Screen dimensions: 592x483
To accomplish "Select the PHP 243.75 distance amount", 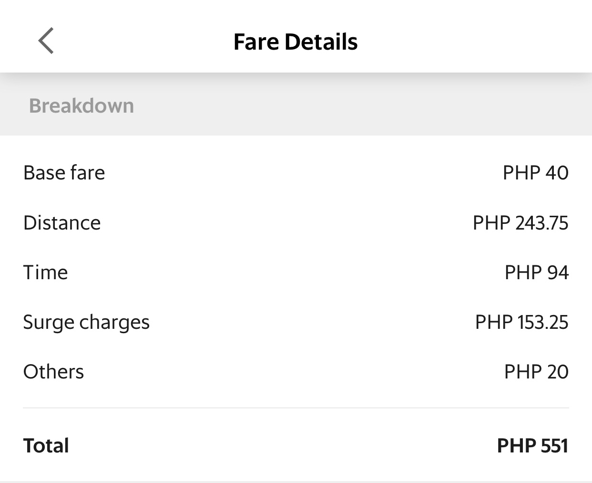I will (x=521, y=223).
